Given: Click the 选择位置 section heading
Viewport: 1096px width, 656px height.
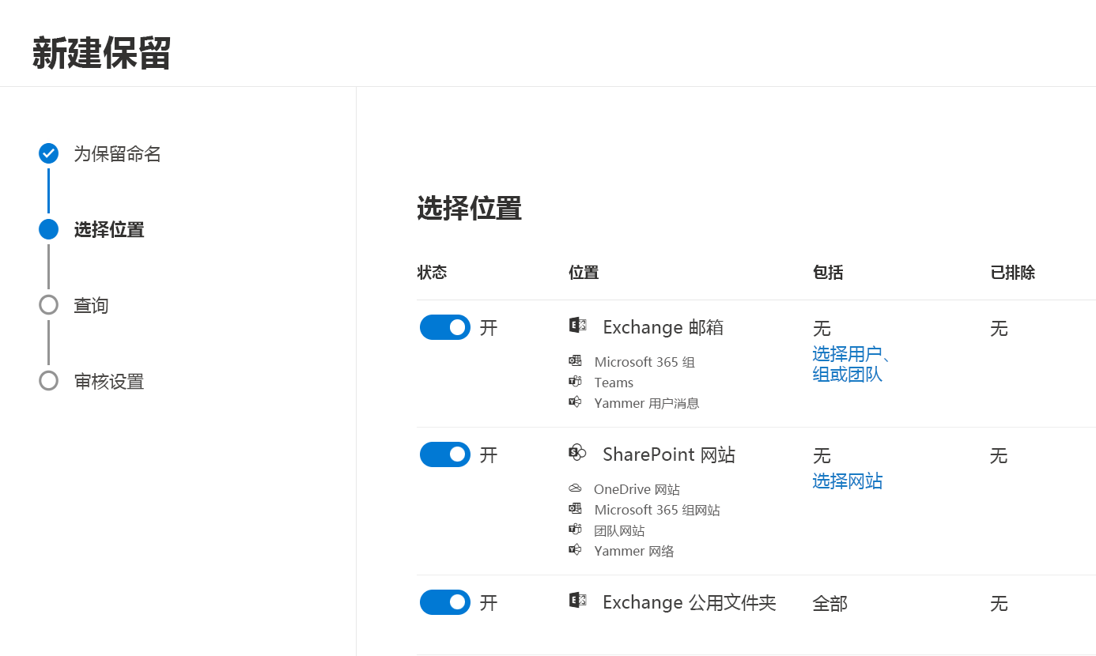Looking at the screenshot, I should [x=469, y=209].
